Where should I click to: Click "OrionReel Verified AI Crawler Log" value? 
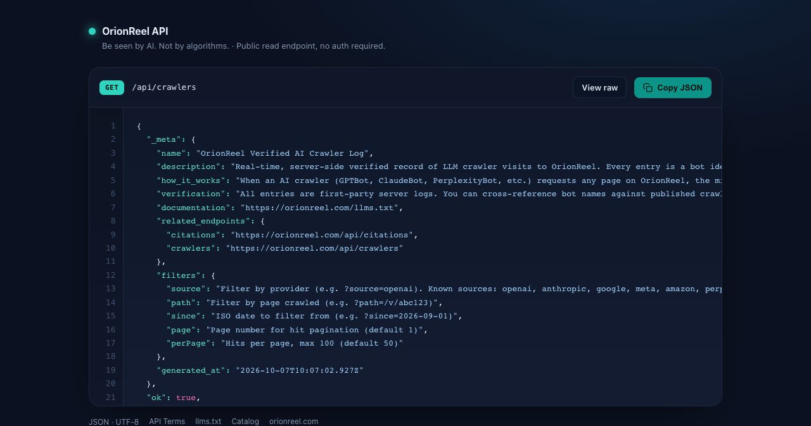[x=283, y=153]
